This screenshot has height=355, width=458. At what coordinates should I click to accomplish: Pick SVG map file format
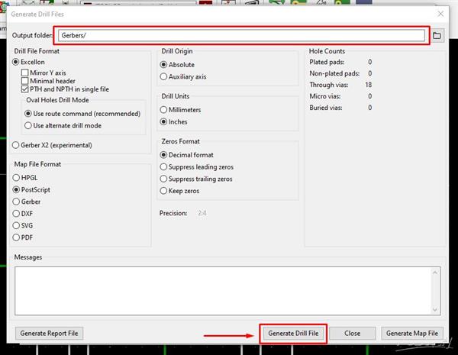18,225
